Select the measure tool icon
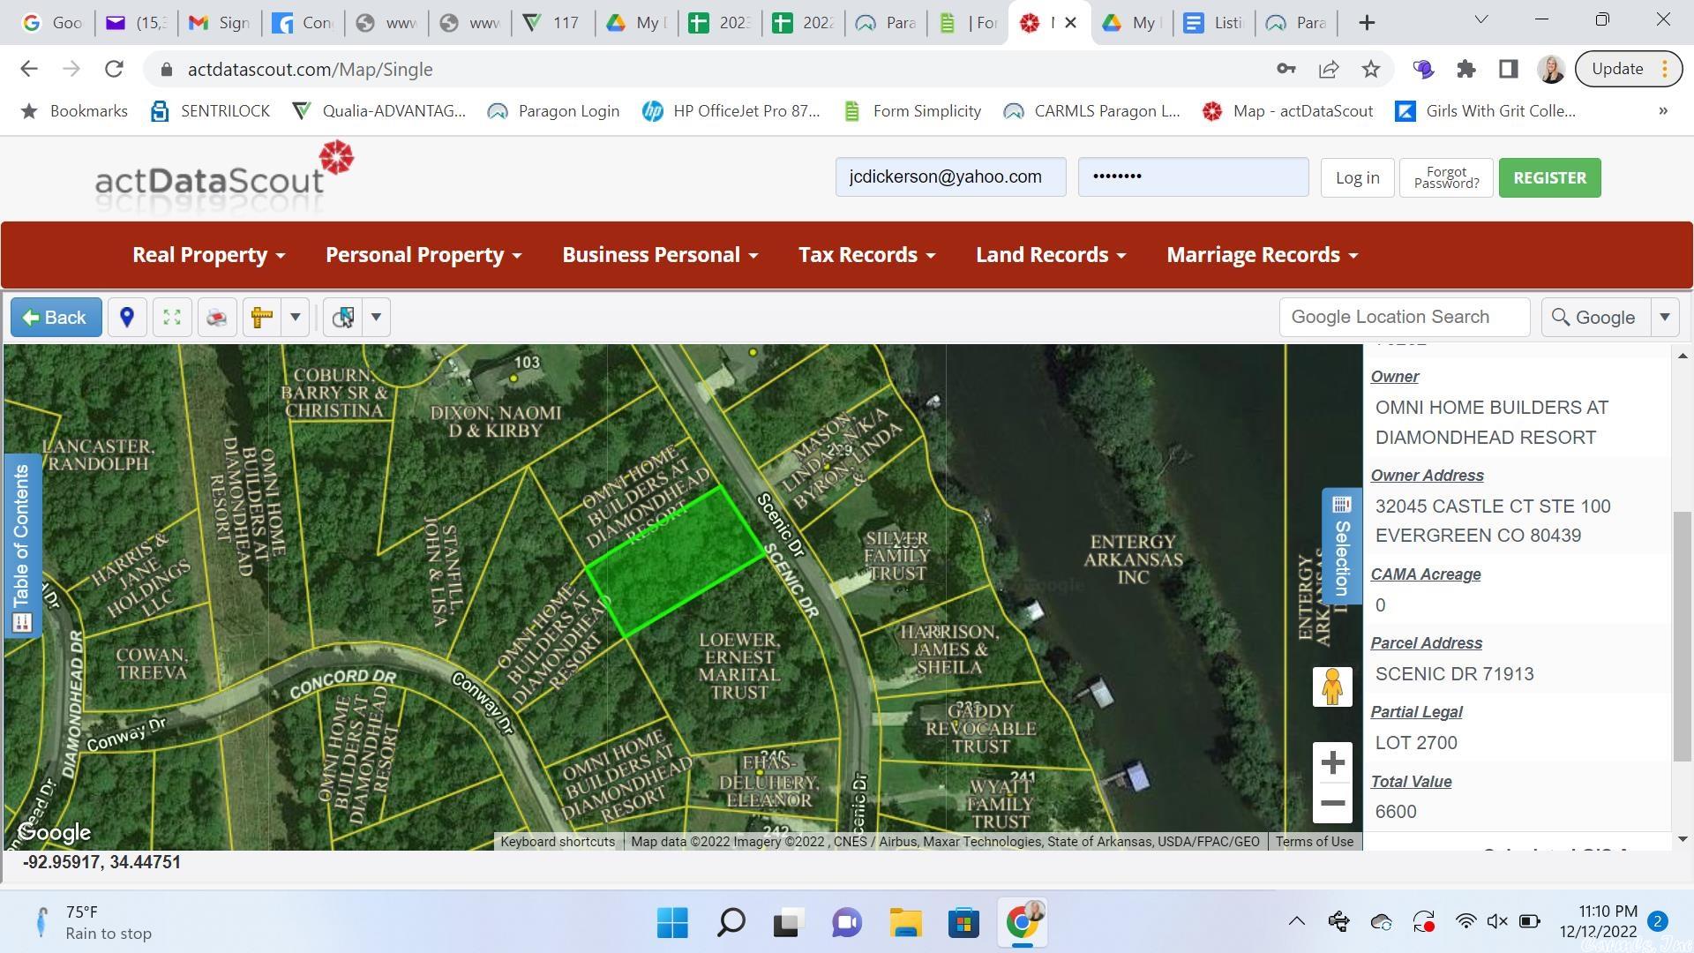Image resolution: width=1694 pixels, height=953 pixels. pos(262,317)
